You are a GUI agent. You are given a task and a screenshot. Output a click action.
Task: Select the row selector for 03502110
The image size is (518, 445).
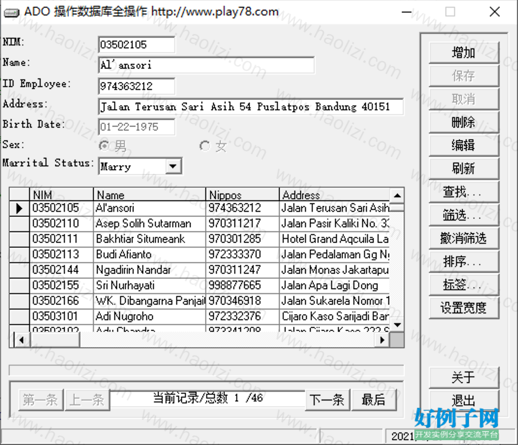pyautogui.click(x=19, y=224)
